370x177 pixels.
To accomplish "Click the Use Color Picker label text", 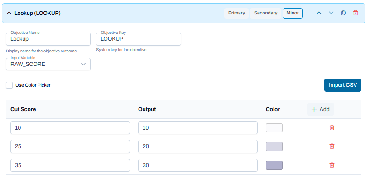I will point(33,85).
